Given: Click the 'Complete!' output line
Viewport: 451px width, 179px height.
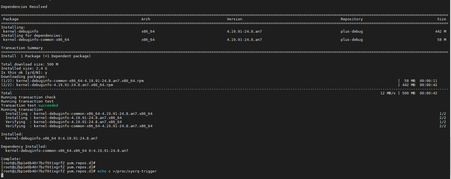Looking at the screenshot, I should point(11,159).
